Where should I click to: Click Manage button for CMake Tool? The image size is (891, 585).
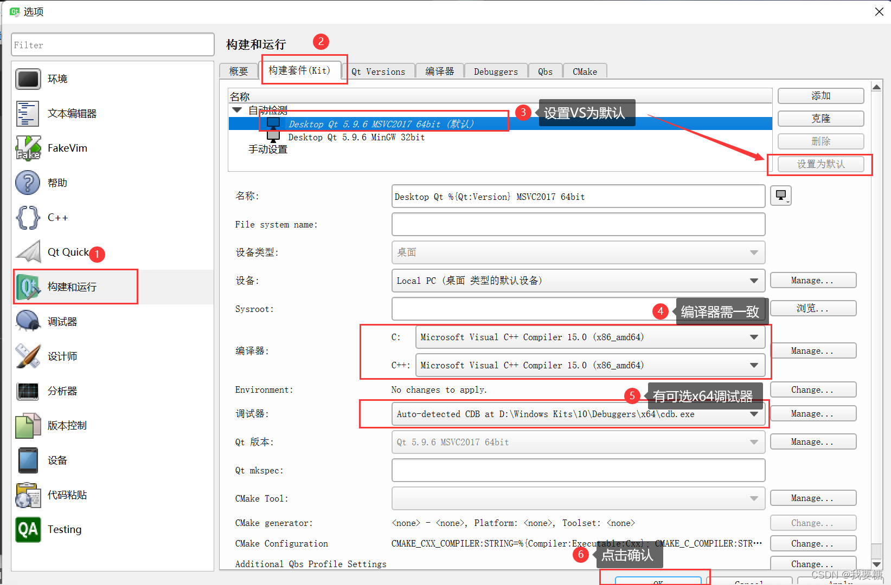click(813, 498)
